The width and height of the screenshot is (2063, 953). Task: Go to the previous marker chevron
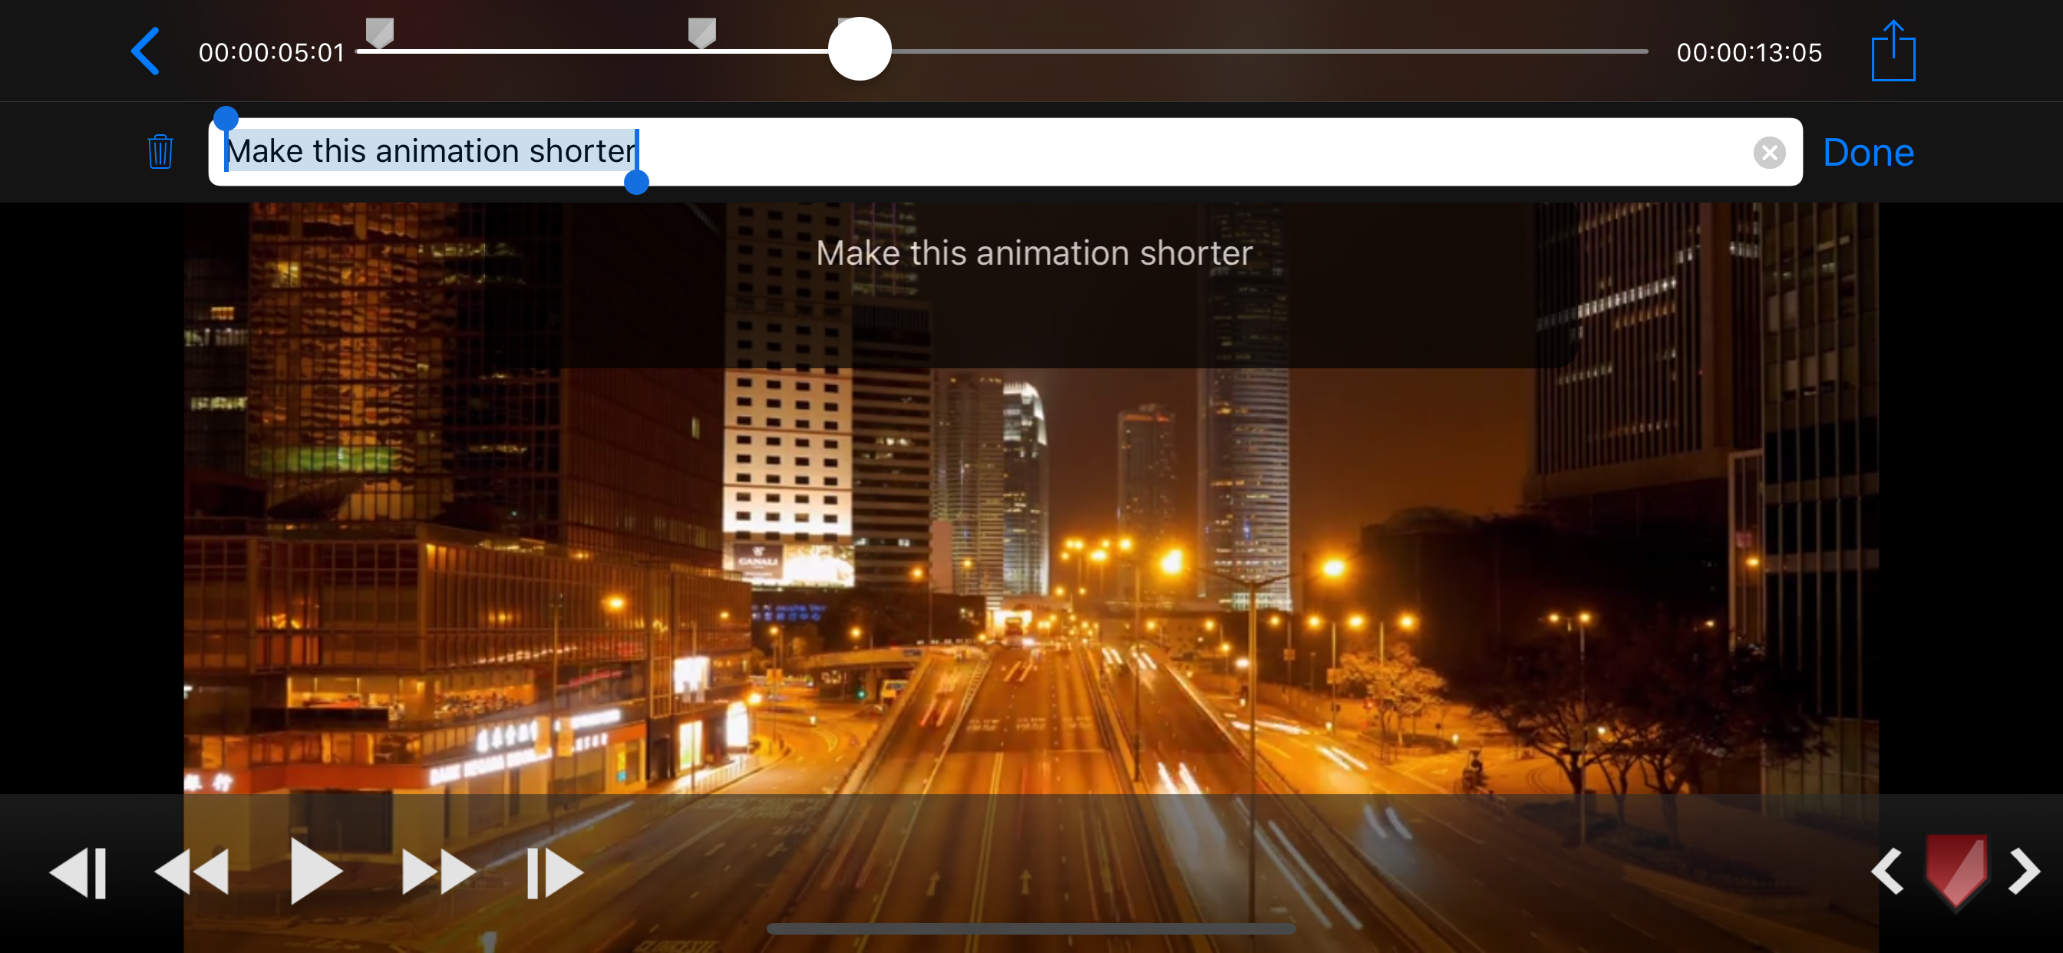coord(1886,872)
